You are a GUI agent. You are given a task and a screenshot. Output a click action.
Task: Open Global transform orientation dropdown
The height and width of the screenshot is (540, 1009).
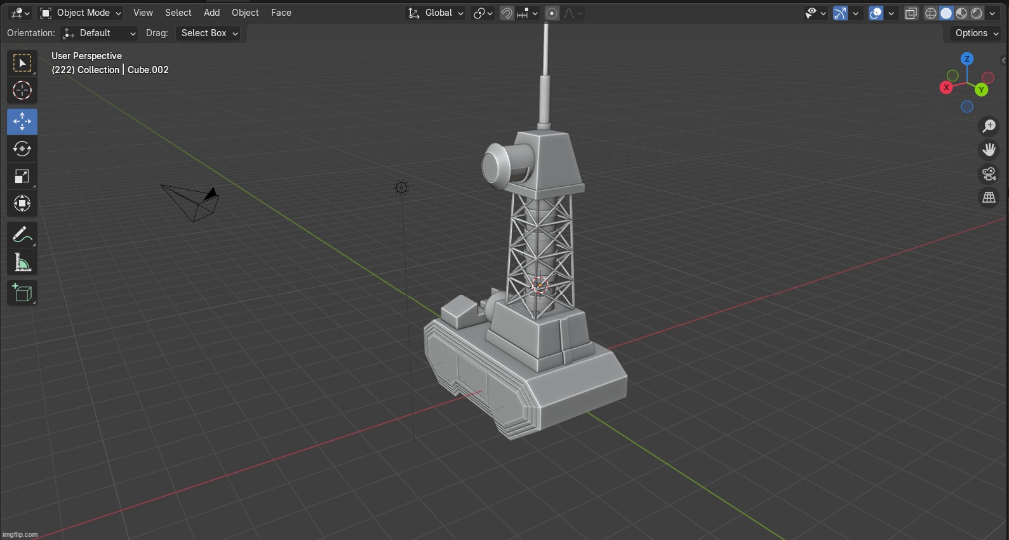[436, 13]
